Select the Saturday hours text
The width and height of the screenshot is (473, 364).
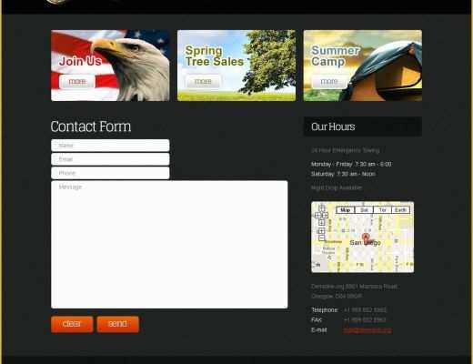coord(343,174)
